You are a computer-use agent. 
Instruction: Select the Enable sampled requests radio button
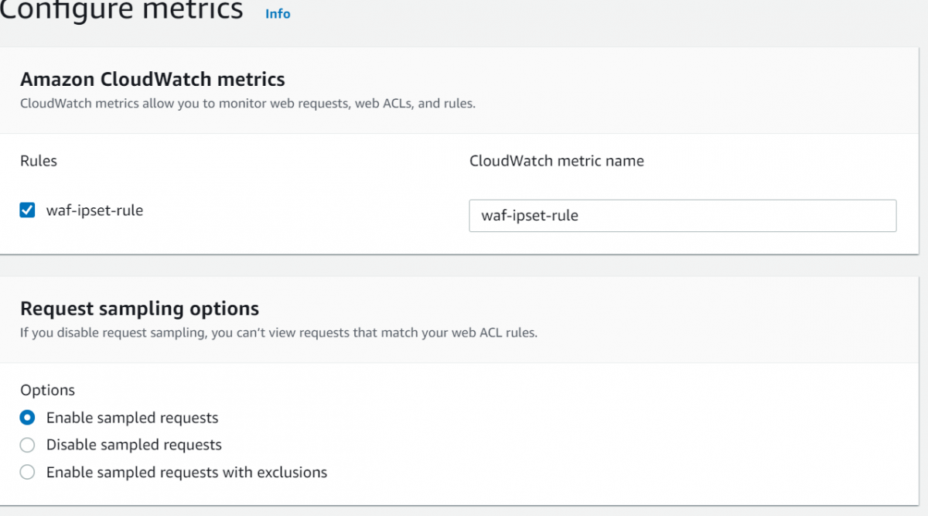pos(27,418)
